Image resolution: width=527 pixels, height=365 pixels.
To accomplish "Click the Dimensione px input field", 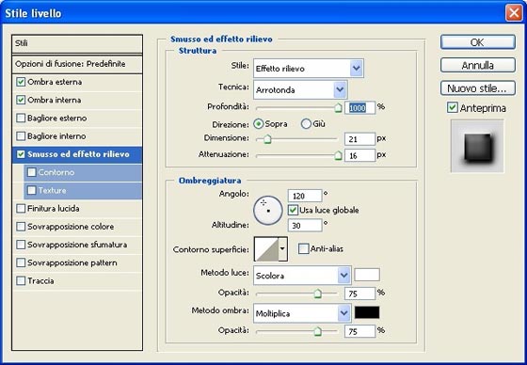I will tap(359, 139).
